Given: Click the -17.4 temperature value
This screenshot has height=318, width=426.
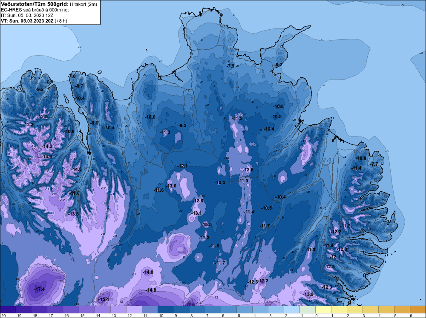Looking at the screenshot, I should pos(40,289).
